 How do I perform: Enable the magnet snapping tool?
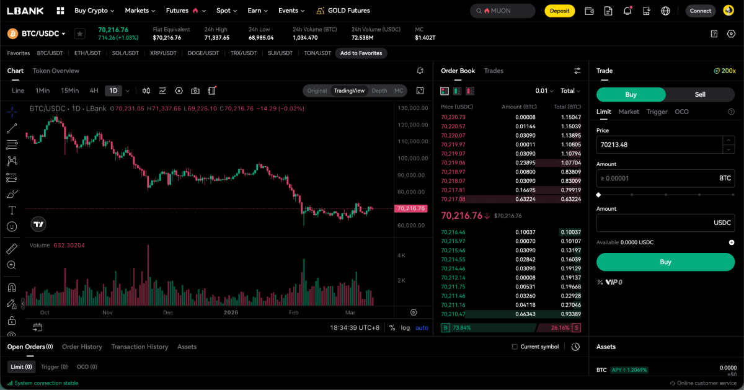(x=12, y=286)
